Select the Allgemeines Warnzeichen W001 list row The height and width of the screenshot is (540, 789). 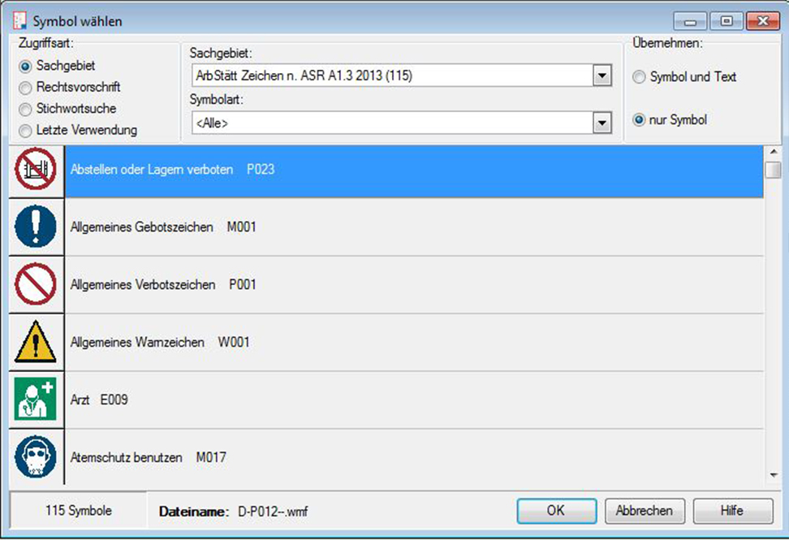[414, 343]
